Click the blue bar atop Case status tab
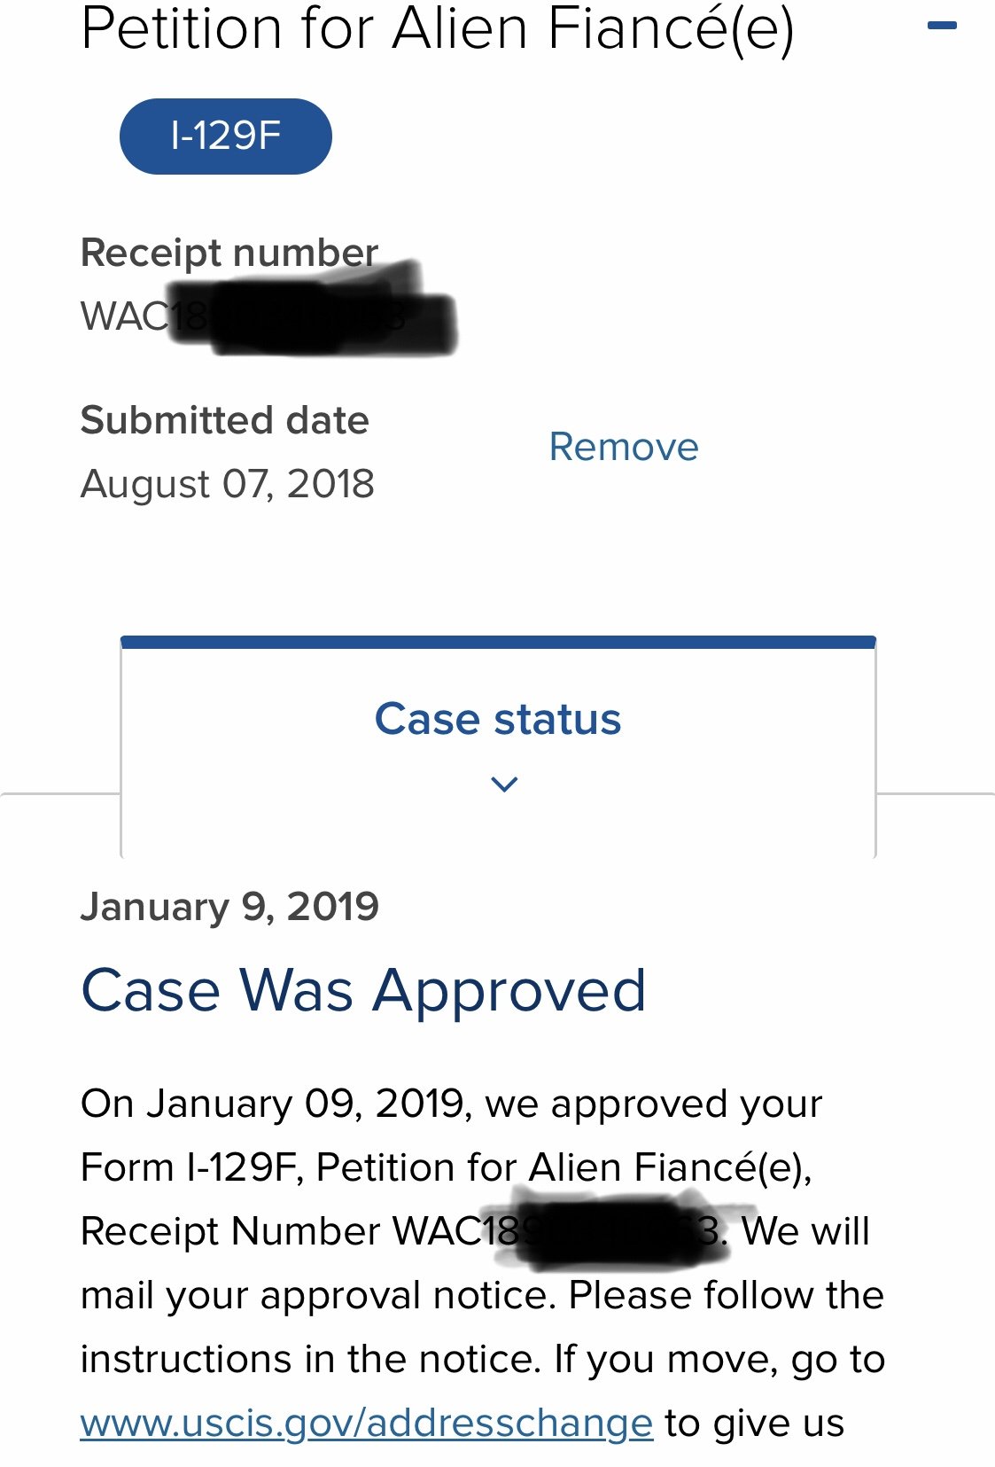 497,642
